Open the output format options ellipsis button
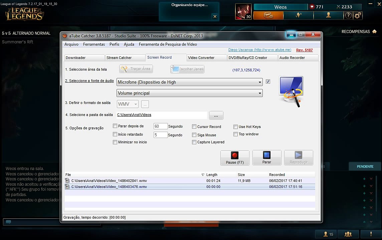The image size is (382, 240). coord(145,104)
